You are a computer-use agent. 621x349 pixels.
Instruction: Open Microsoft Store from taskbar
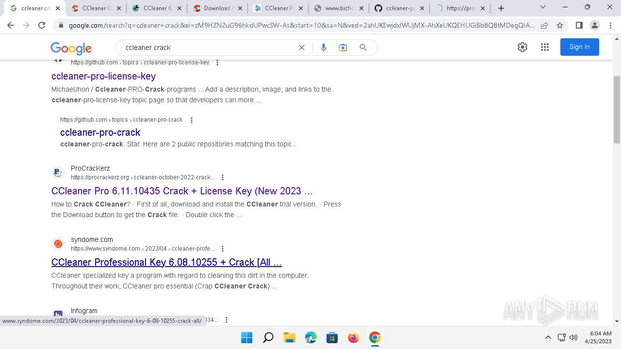[x=332, y=337]
